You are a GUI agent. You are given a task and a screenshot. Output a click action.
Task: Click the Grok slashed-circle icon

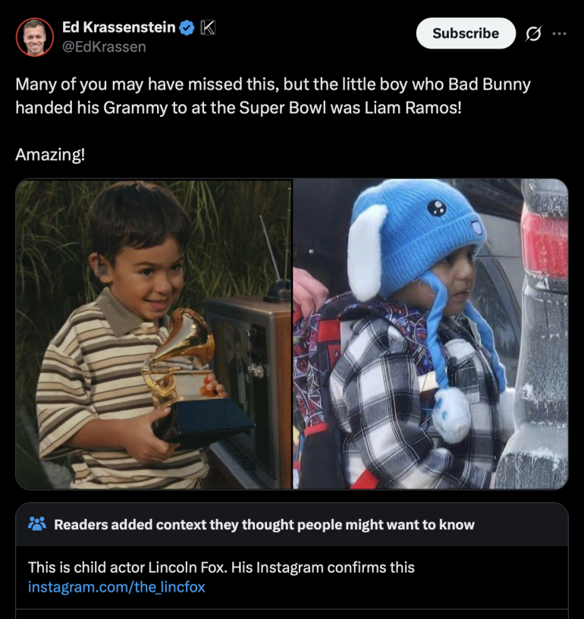point(533,33)
